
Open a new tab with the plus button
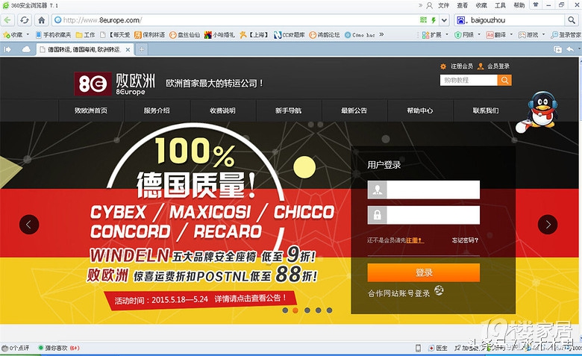tap(142, 49)
